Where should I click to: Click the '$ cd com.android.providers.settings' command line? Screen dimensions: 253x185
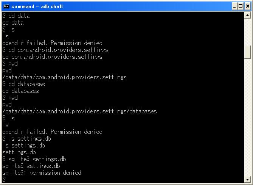pos(55,50)
